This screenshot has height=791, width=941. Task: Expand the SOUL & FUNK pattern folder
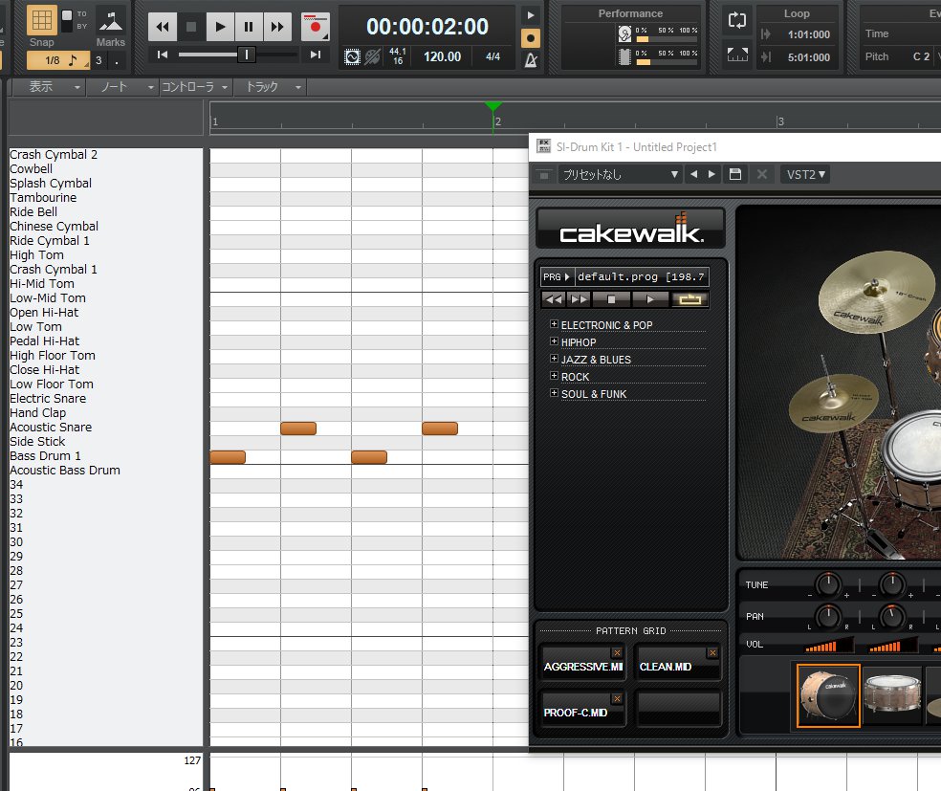[x=554, y=393]
